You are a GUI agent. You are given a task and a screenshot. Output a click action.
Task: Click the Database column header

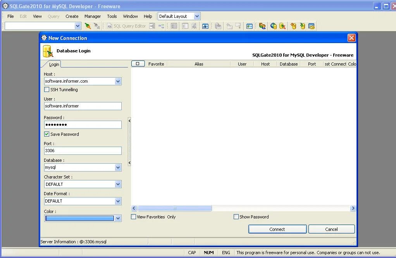point(288,64)
